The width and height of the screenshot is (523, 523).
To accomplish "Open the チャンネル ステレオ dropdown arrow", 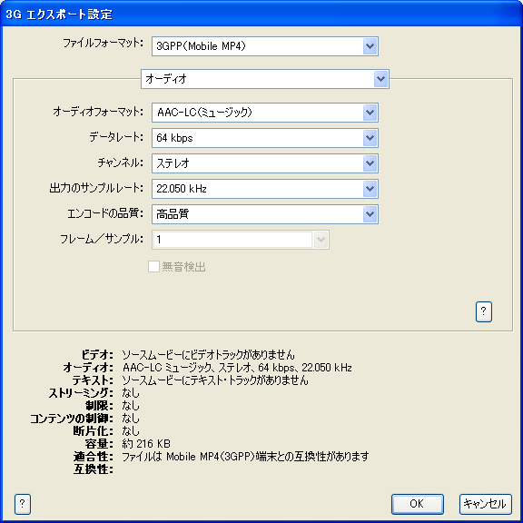I will [370, 163].
